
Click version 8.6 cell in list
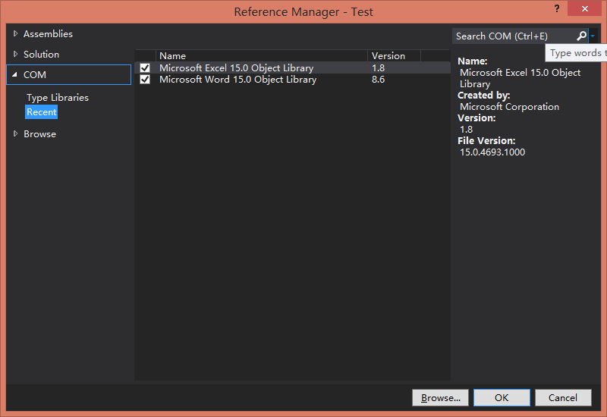pos(378,80)
